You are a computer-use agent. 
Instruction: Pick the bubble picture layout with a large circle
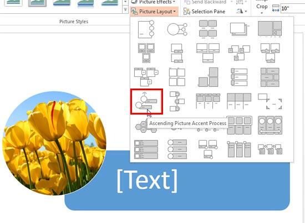pyautogui.click(x=177, y=29)
